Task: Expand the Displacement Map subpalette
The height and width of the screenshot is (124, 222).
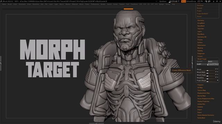Action: (x=204, y=93)
